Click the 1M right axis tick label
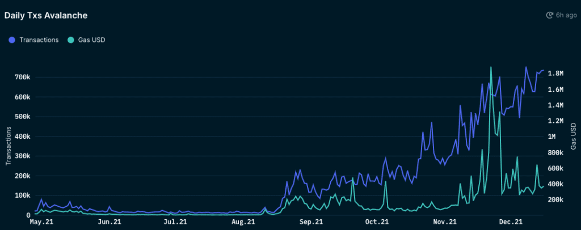Viewport: 581px width, 230px height. point(553,137)
